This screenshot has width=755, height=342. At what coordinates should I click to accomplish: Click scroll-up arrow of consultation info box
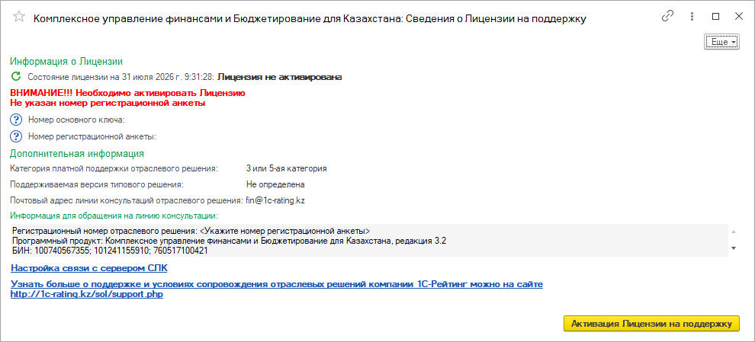[734, 232]
